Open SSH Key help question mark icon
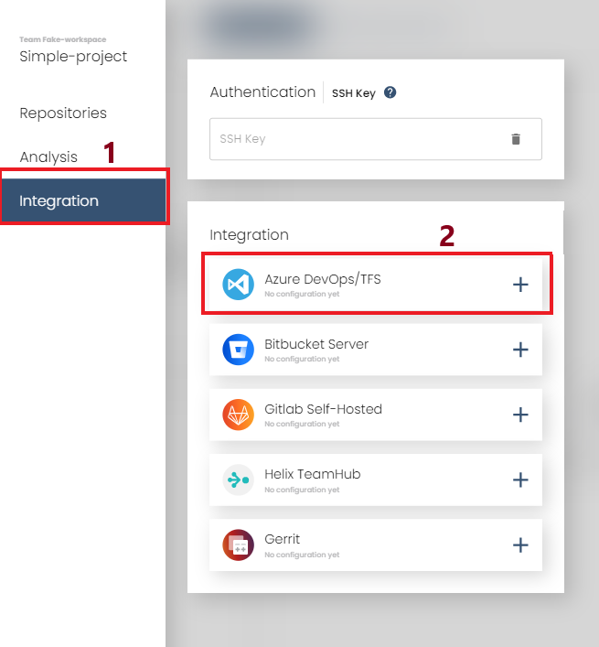599x647 pixels. 390,92
